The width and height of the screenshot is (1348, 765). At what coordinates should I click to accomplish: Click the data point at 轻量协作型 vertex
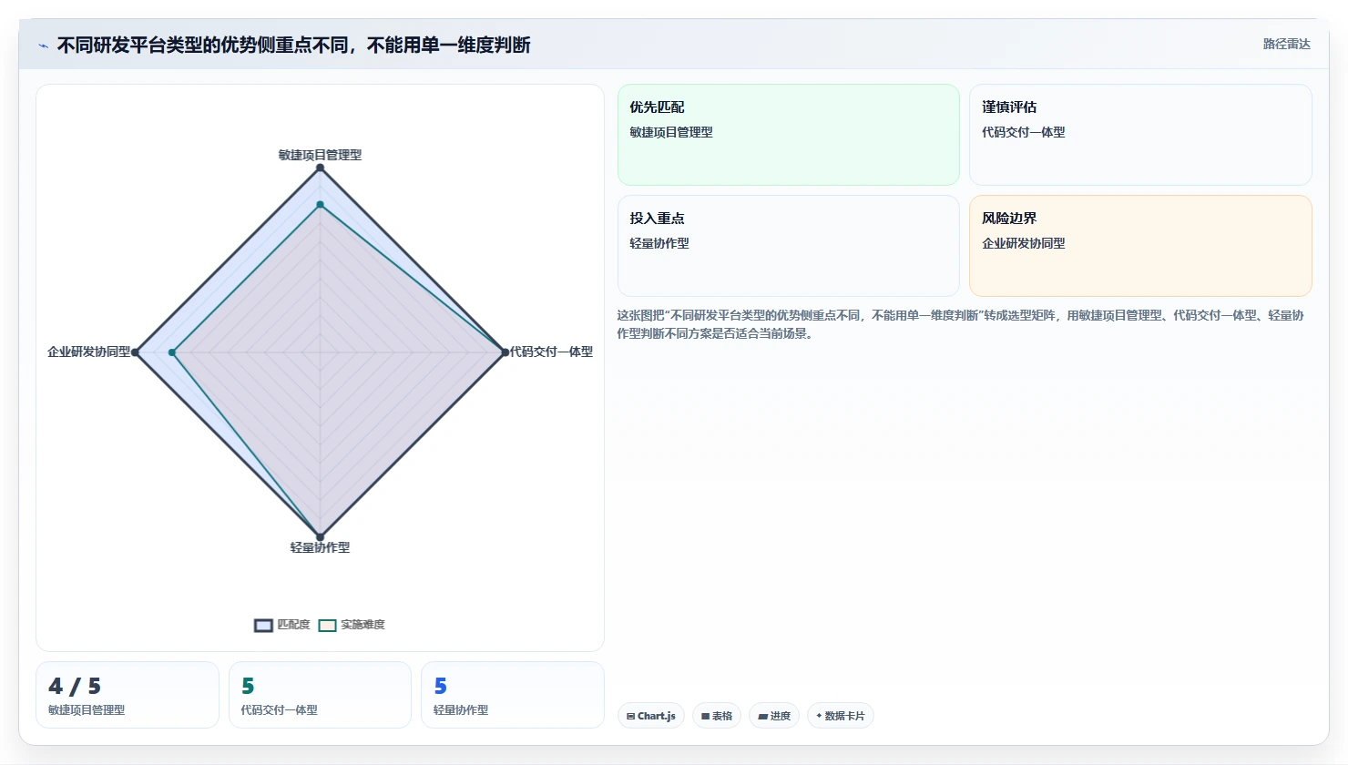(320, 537)
